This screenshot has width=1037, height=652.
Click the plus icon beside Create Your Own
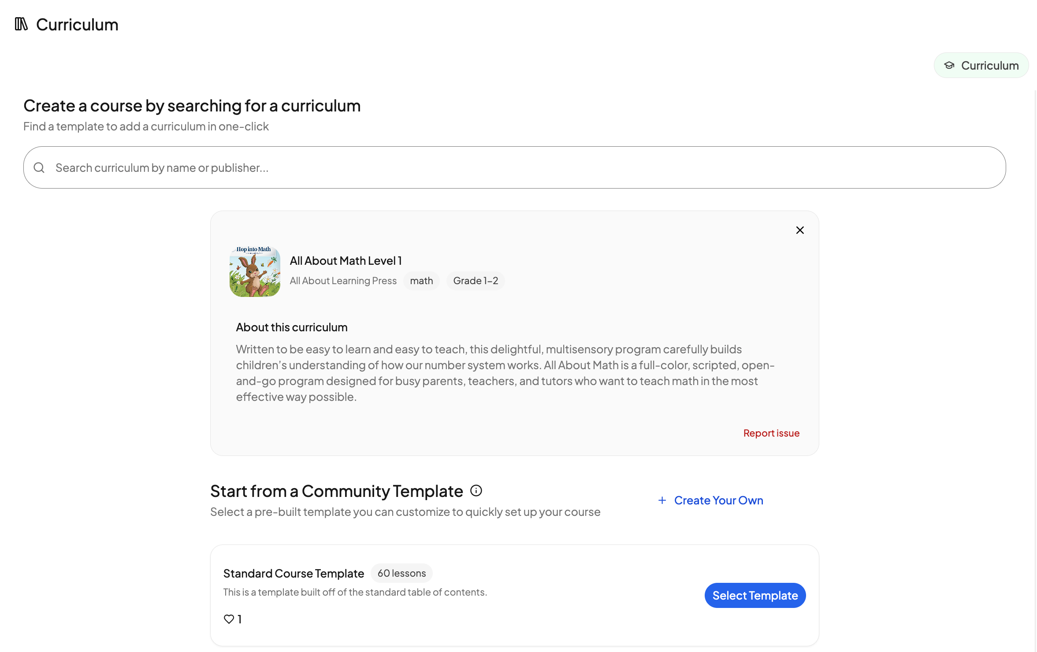coord(662,500)
